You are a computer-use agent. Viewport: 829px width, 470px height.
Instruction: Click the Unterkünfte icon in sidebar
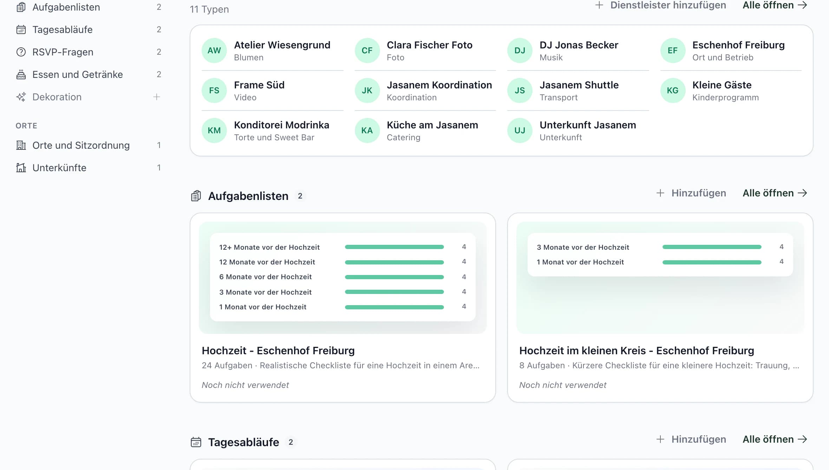pos(21,168)
